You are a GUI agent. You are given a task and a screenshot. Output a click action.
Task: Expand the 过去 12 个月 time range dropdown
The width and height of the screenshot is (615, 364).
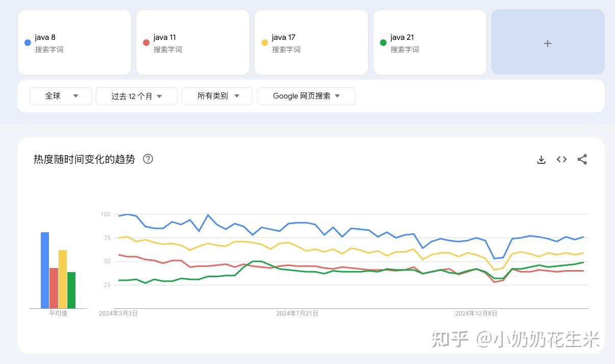pyautogui.click(x=136, y=96)
